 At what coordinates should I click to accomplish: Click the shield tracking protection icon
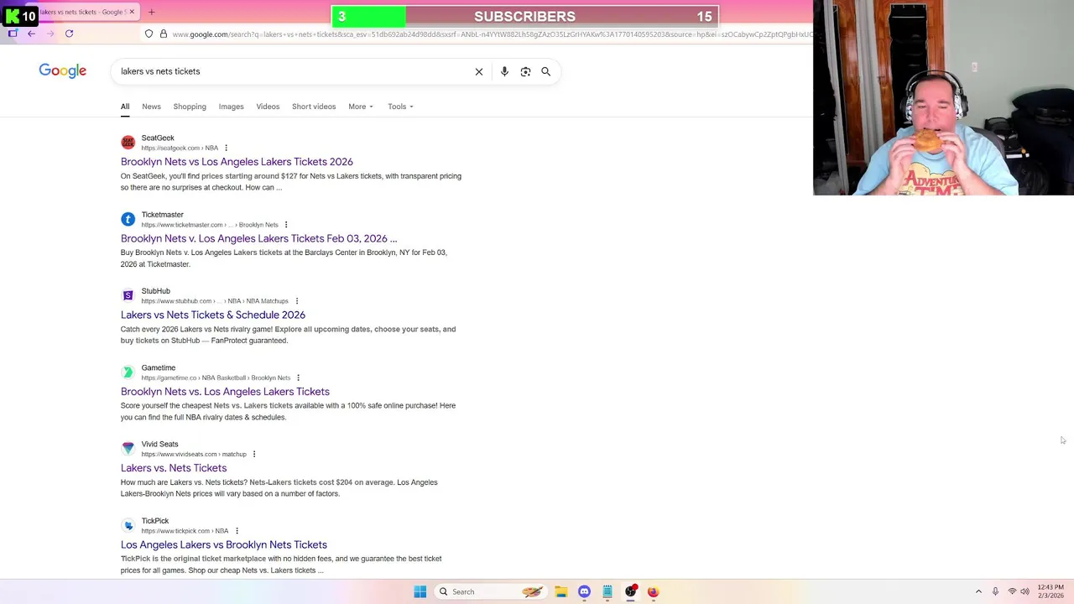pos(149,34)
